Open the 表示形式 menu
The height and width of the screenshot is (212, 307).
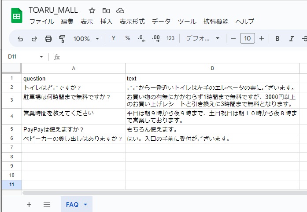[x=132, y=22]
